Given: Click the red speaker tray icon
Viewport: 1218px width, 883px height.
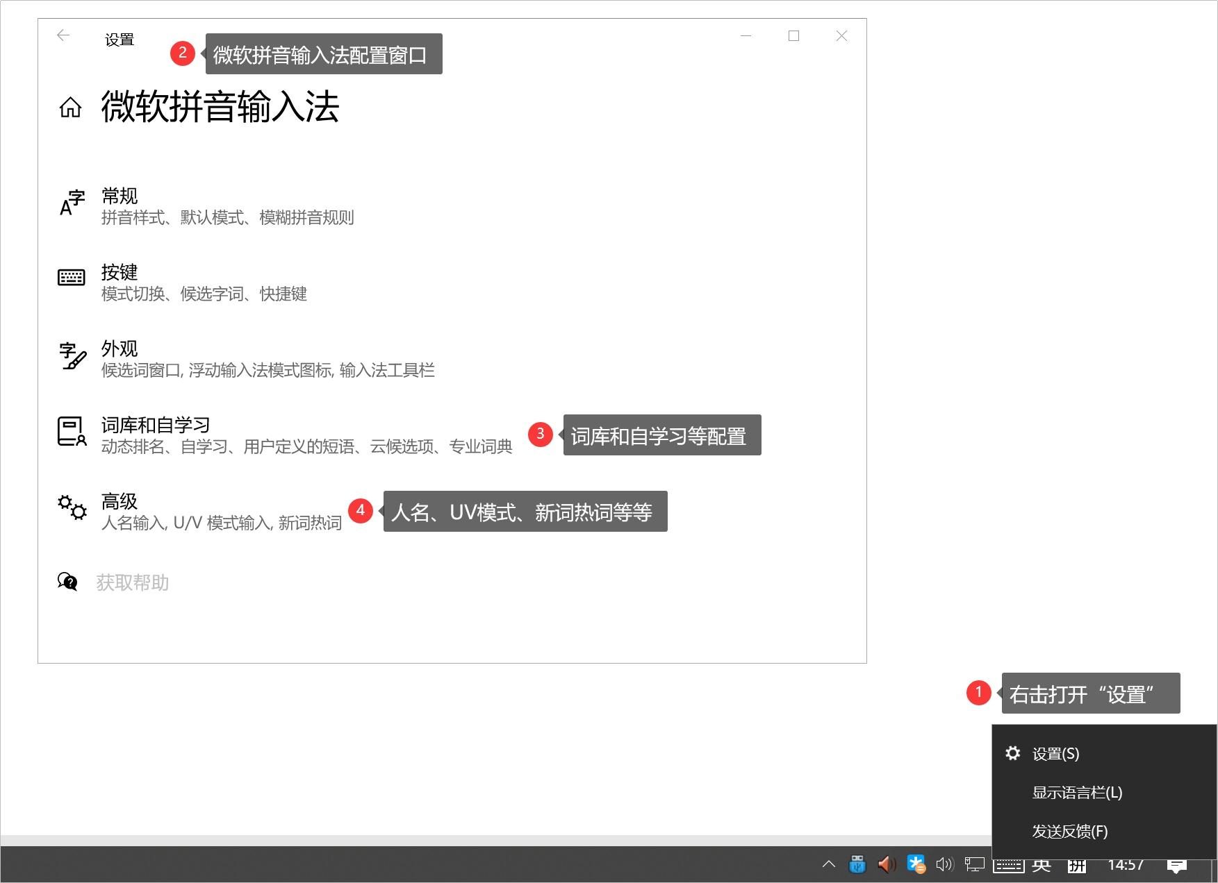Looking at the screenshot, I should coord(887,864).
